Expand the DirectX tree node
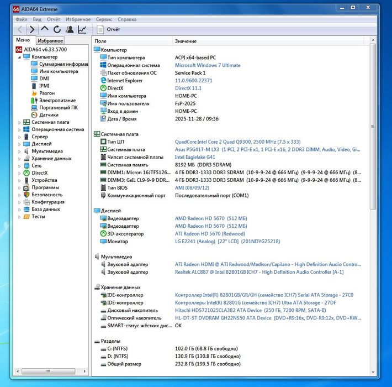The image size is (392, 387). 19,173
